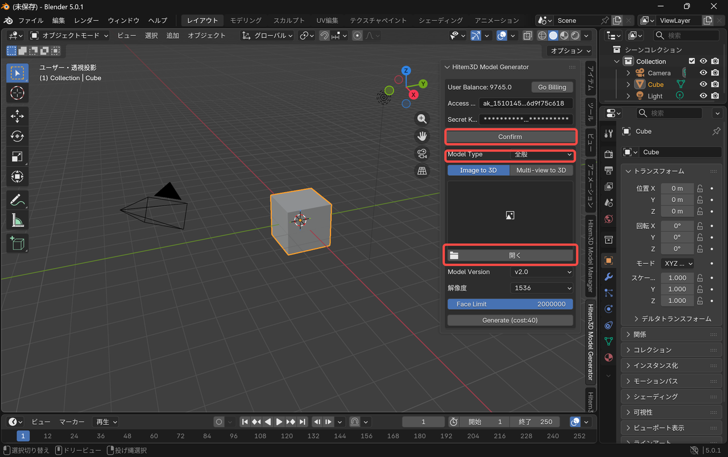Choose the Measure tool
The height and width of the screenshot is (457, 728).
click(17, 220)
